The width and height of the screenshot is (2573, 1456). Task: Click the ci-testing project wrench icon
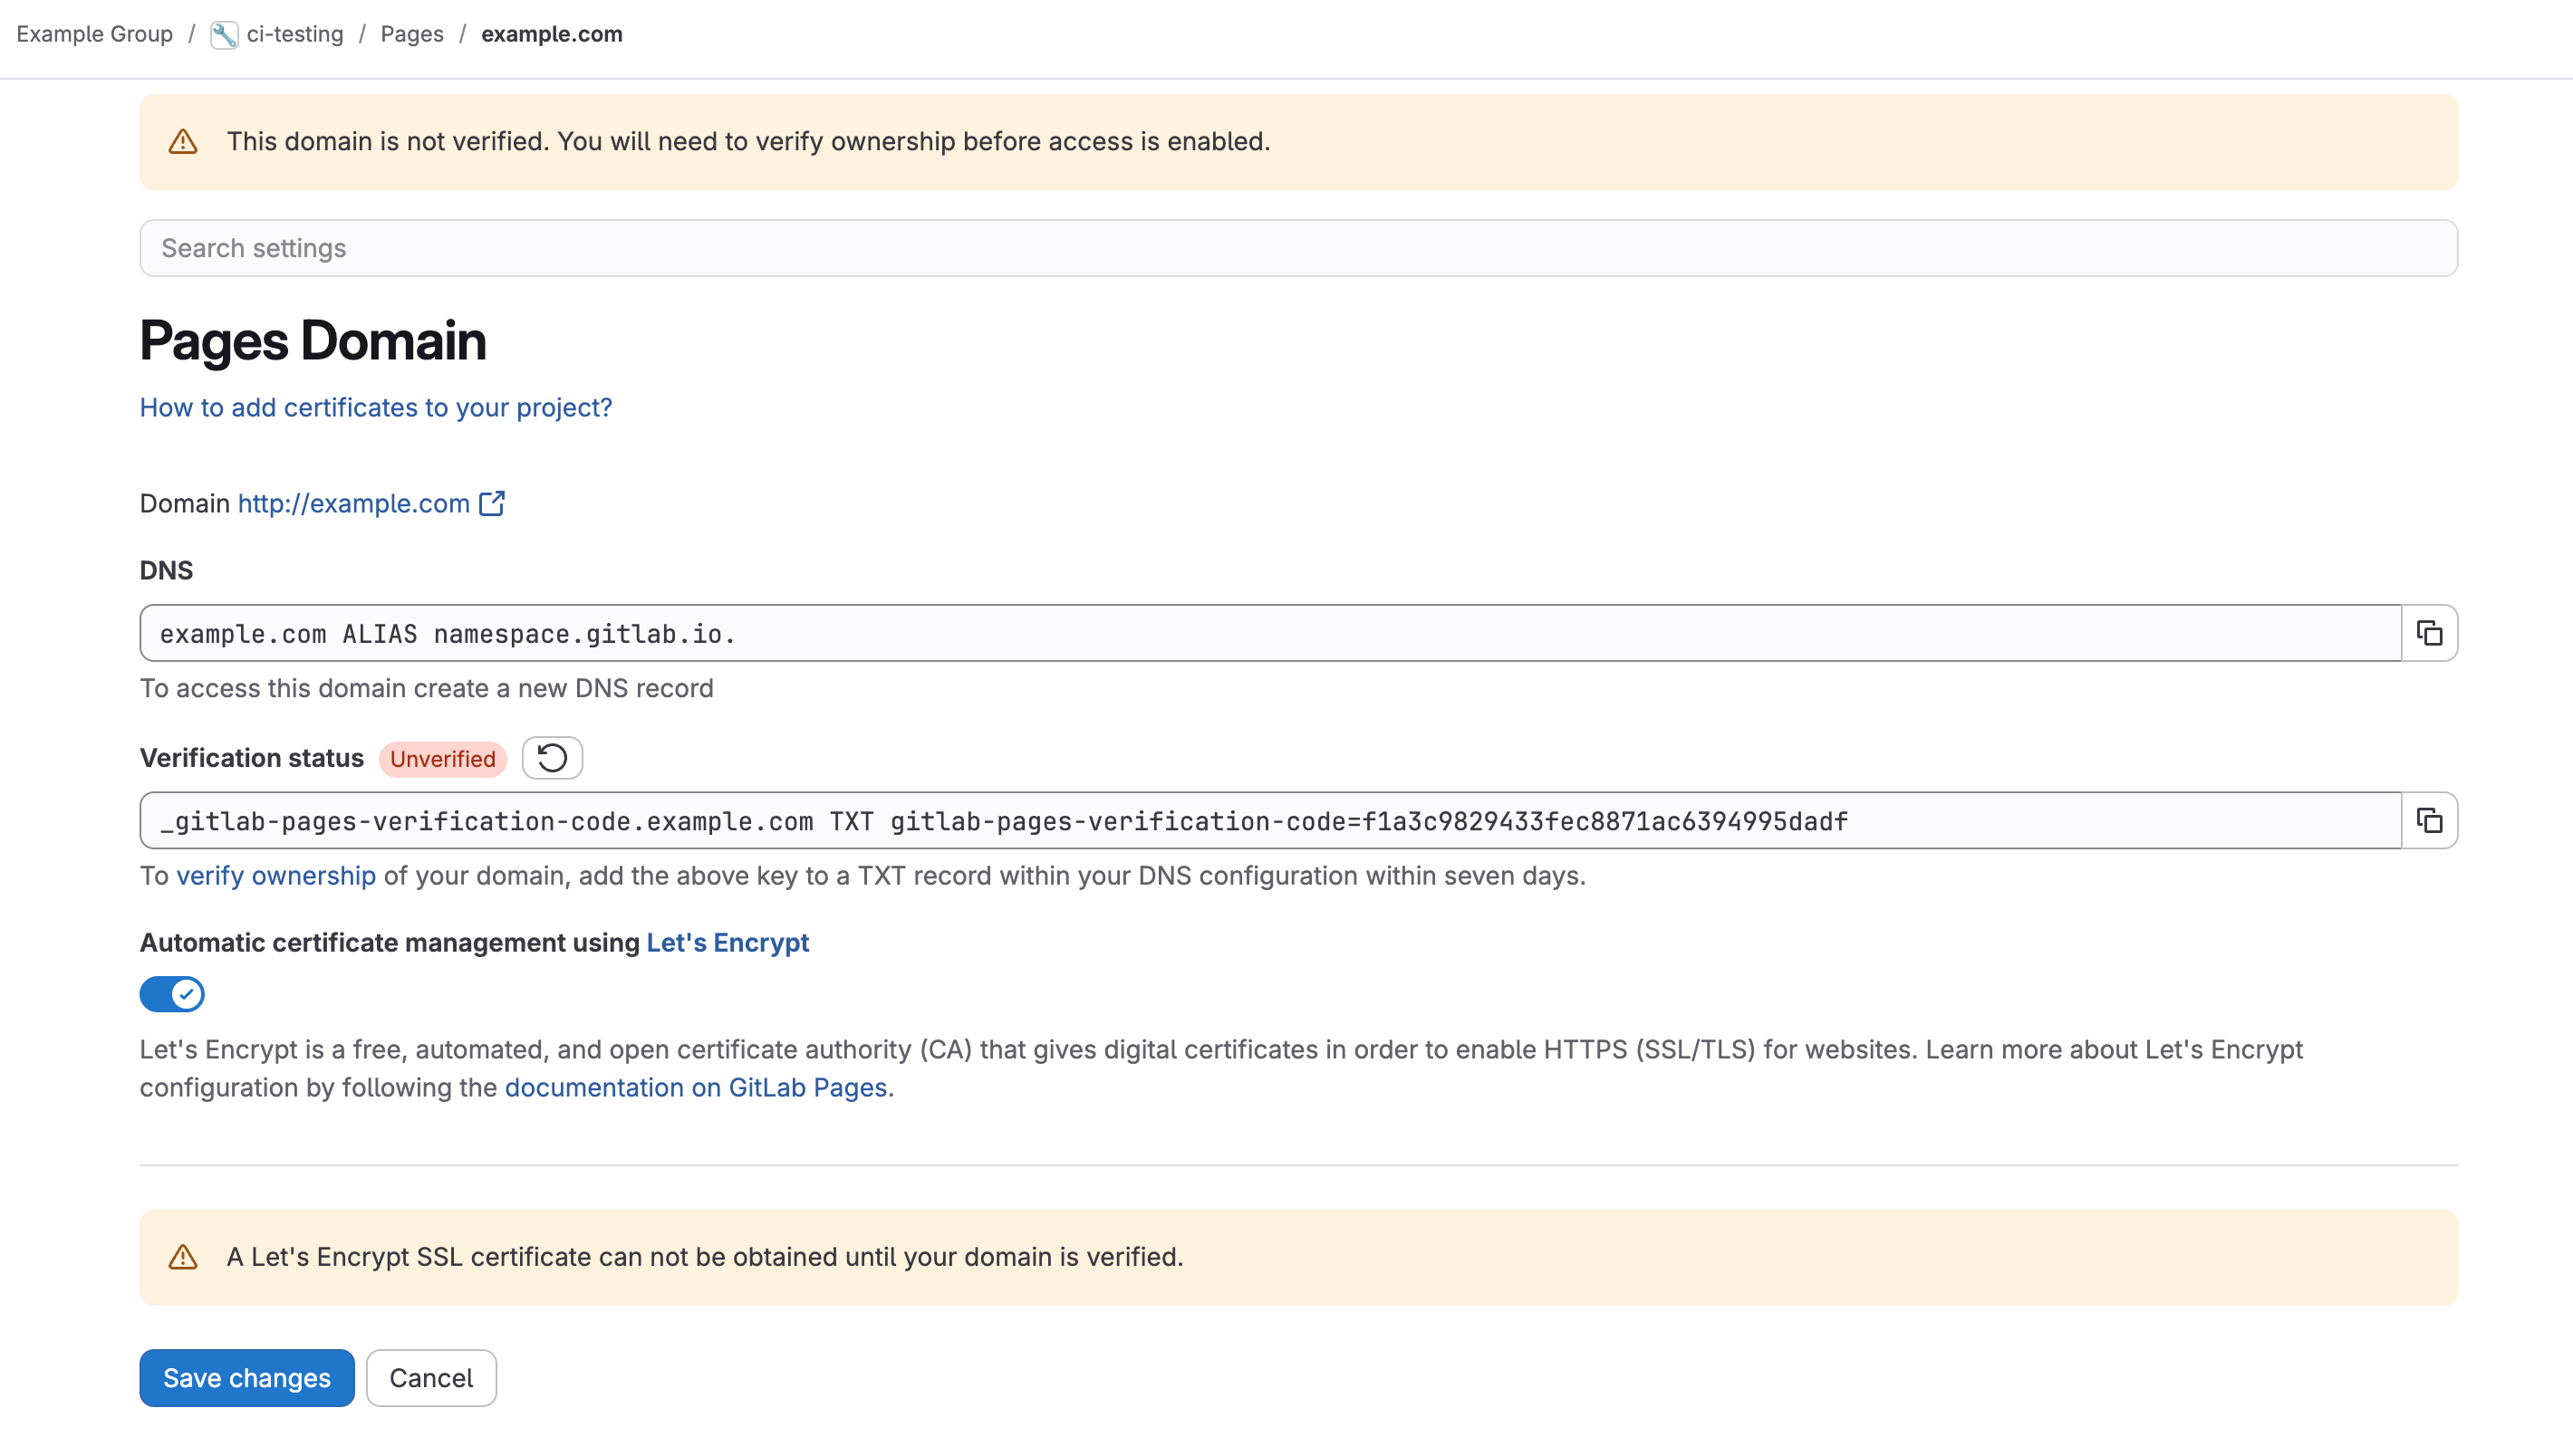pyautogui.click(x=222, y=33)
